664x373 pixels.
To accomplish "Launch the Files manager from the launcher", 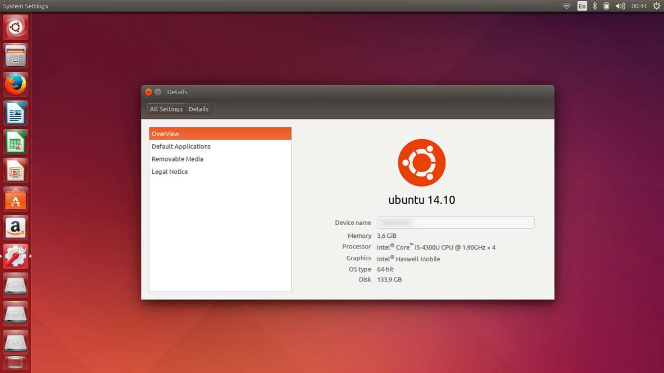I will 16,56.
